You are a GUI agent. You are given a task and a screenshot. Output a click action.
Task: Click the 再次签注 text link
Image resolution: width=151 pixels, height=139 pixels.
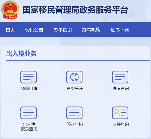pyautogui.click(x=75, y=88)
